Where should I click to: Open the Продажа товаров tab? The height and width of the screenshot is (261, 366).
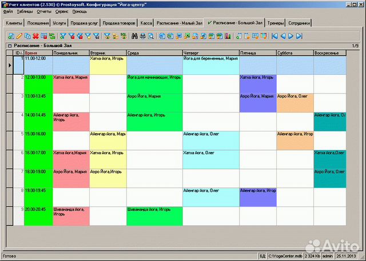[x=118, y=23]
